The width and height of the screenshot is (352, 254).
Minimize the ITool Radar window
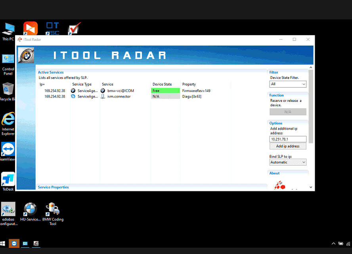281,40
